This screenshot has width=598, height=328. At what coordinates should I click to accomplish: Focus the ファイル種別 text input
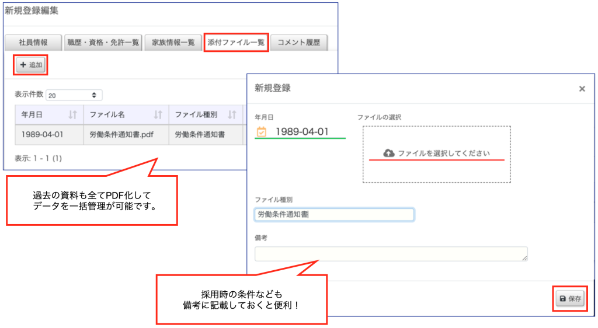pos(334,215)
